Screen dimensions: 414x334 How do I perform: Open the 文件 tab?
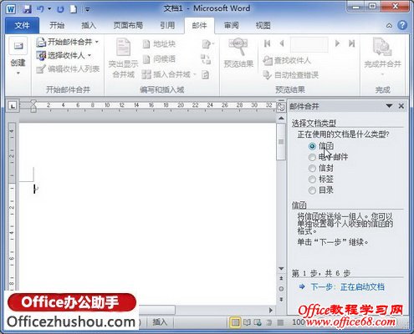click(22, 26)
